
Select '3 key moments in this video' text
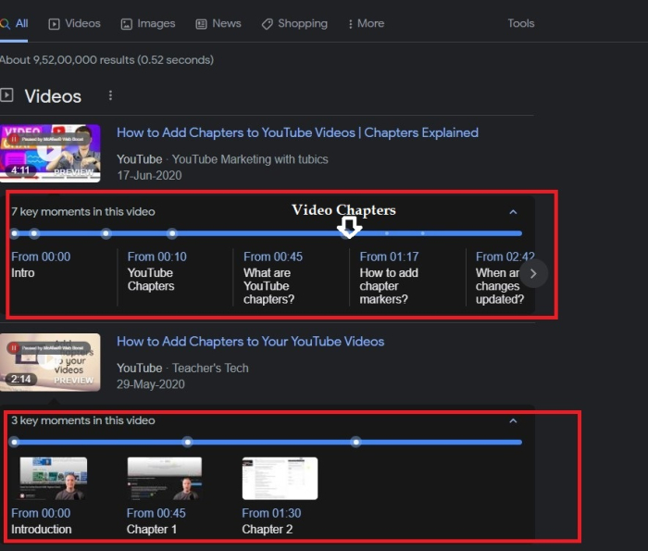pos(83,420)
